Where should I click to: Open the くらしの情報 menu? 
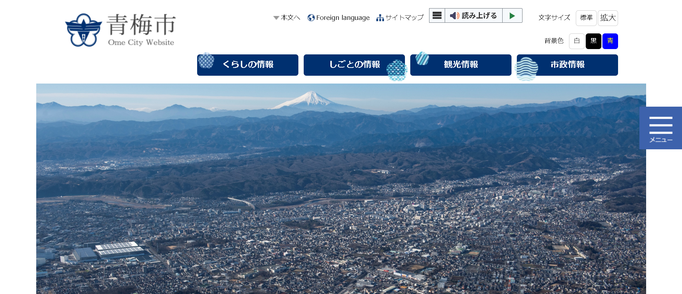pos(248,65)
